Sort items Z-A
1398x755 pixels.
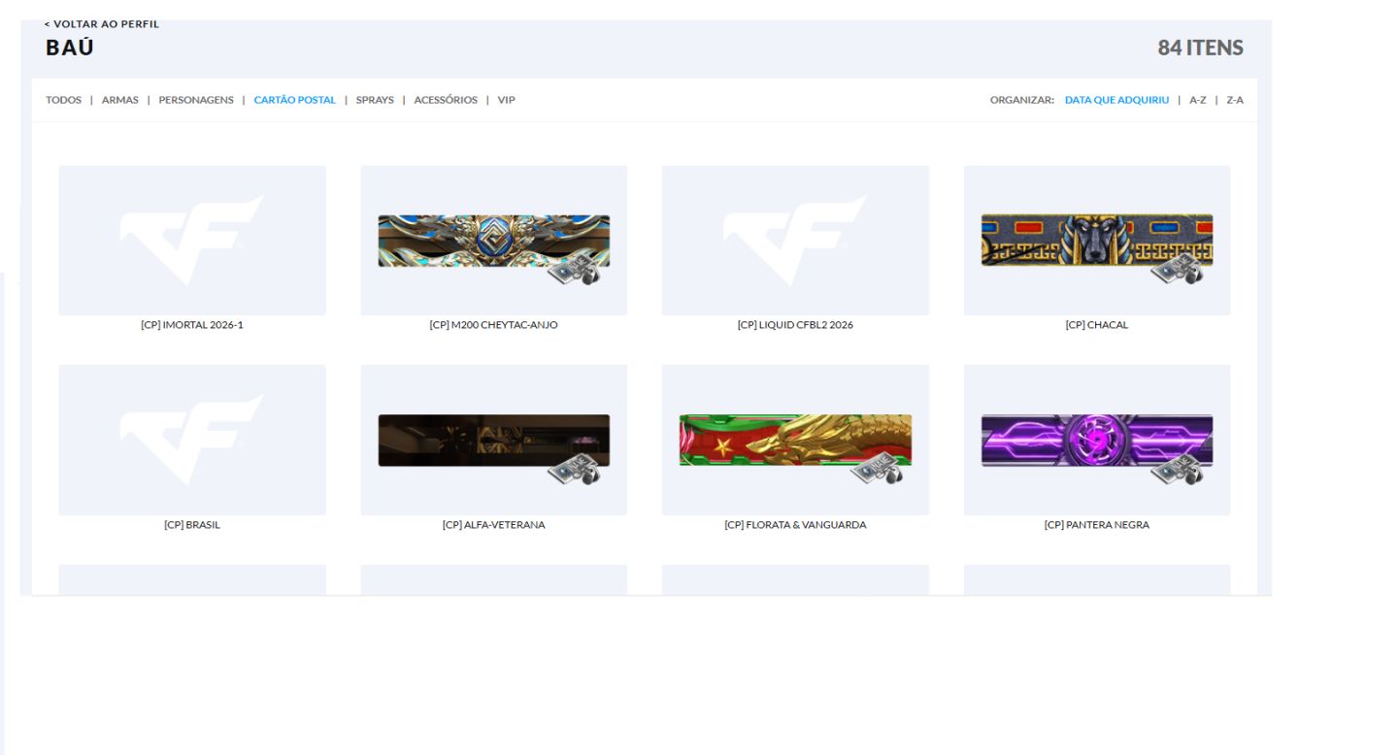[x=1235, y=100]
